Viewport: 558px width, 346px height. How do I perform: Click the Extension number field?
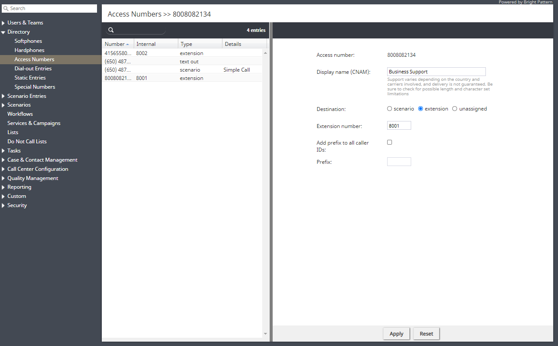click(399, 126)
